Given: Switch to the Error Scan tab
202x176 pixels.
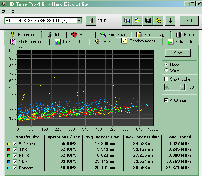Looking at the screenshot, I should (113, 35).
